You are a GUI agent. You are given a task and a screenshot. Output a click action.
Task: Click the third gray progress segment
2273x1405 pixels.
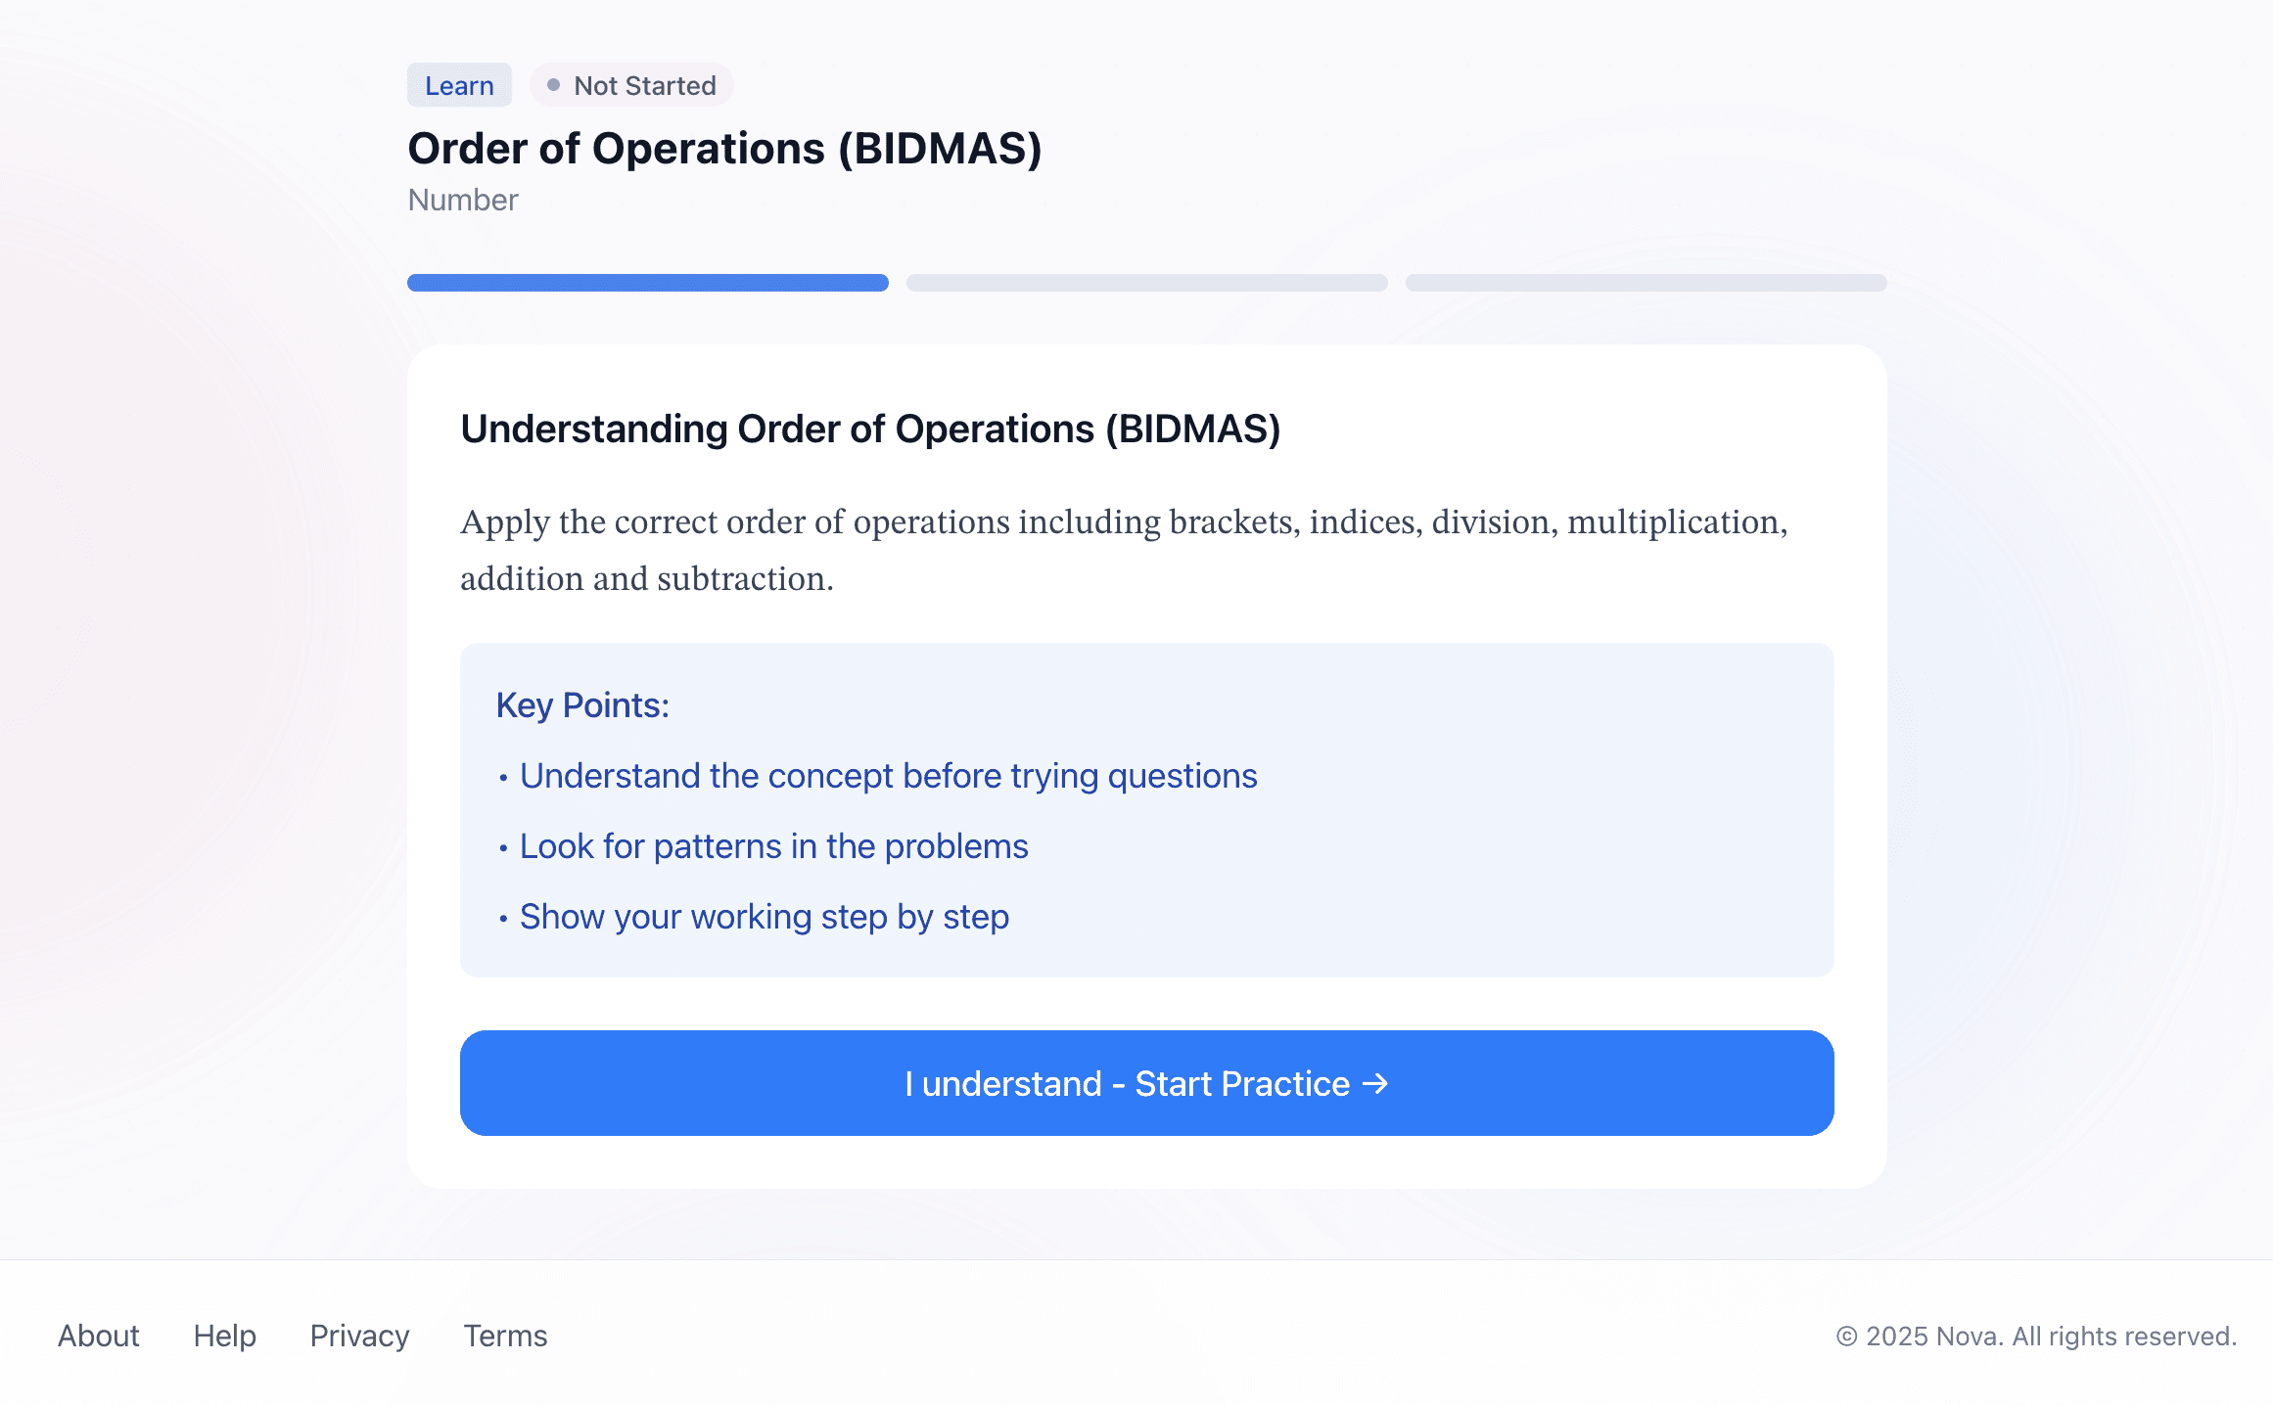[x=1646, y=283]
